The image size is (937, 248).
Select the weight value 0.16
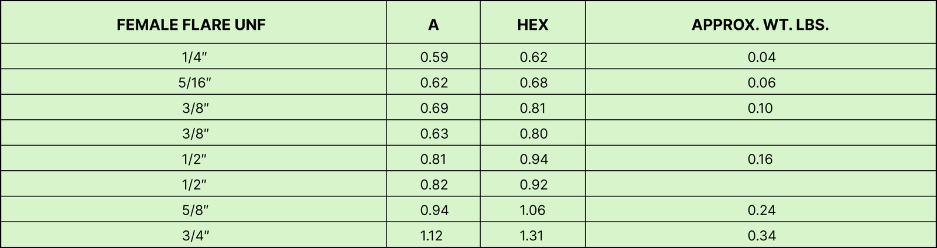point(760,159)
